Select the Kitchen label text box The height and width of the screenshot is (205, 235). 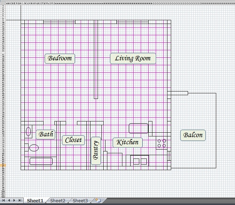click(128, 142)
